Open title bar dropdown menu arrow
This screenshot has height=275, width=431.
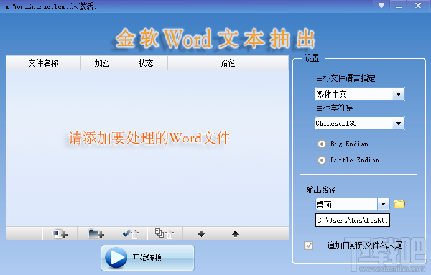[x=381, y=6]
